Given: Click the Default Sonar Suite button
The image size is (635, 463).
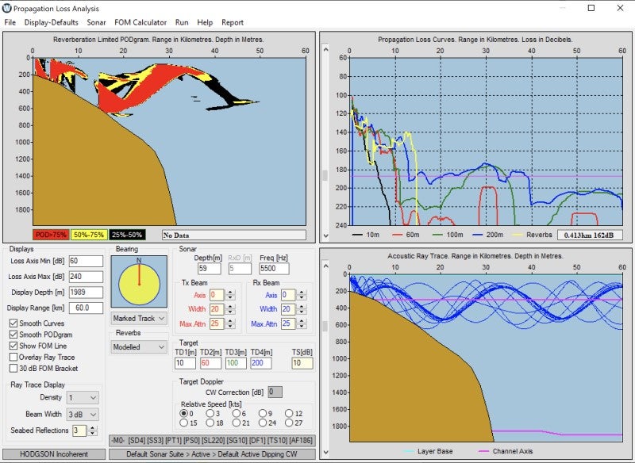Looking at the screenshot, I should coord(212,454).
